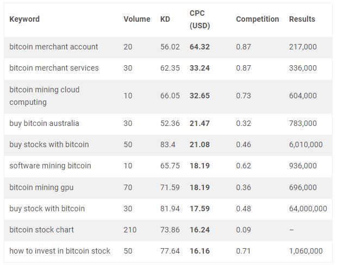The height and width of the screenshot is (265, 337).
Task: Select the 64,000,000 results value
Action: click(x=308, y=209)
